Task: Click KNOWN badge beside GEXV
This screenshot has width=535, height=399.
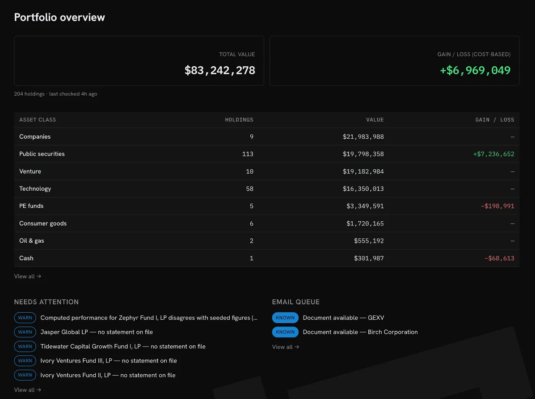Action: [285, 318]
